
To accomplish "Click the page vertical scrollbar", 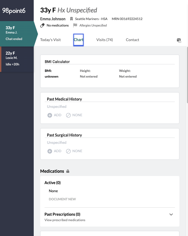I will [x=187, y=76].
